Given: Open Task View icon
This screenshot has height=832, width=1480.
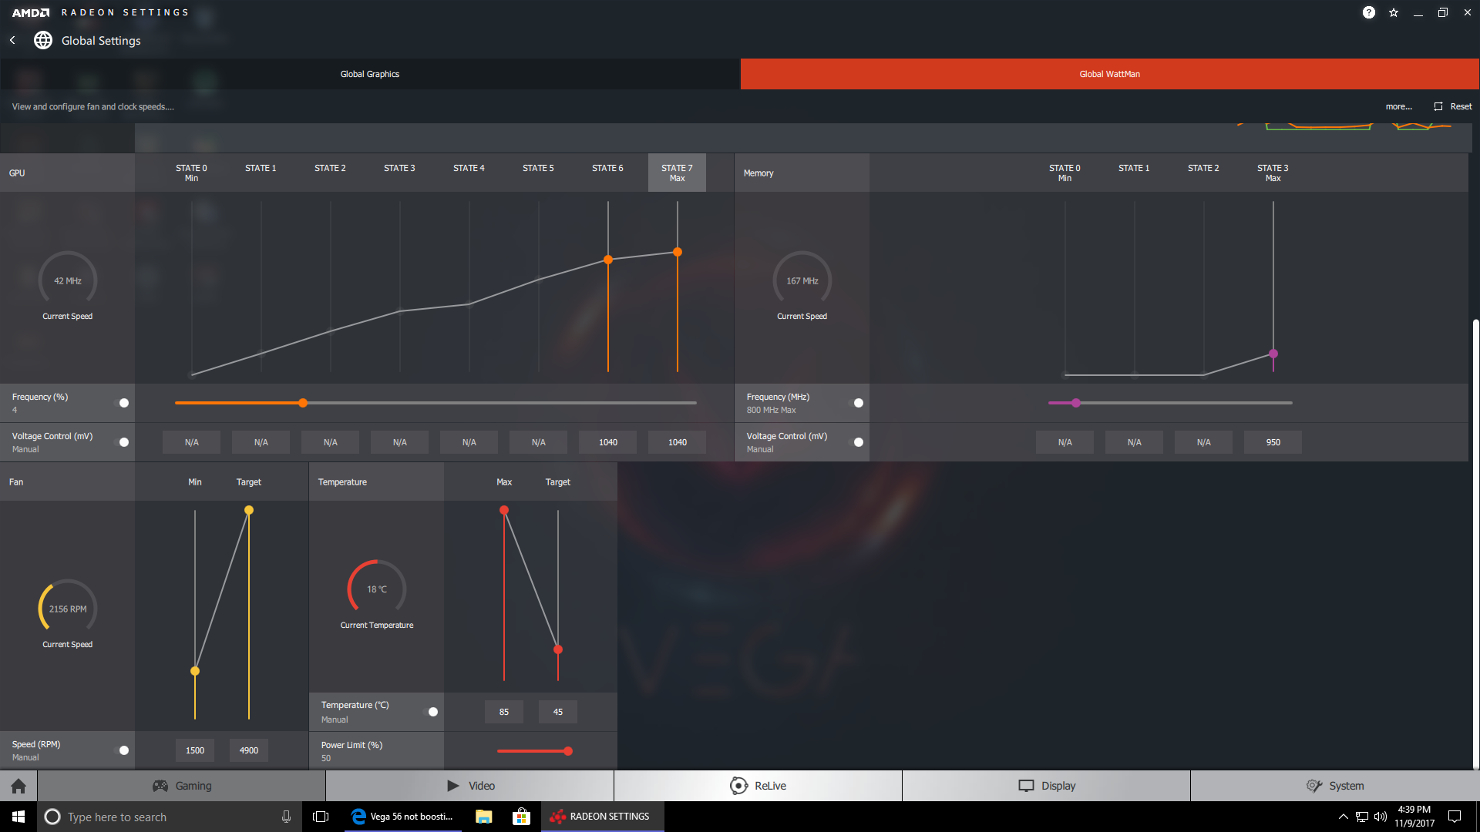Looking at the screenshot, I should (x=321, y=817).
